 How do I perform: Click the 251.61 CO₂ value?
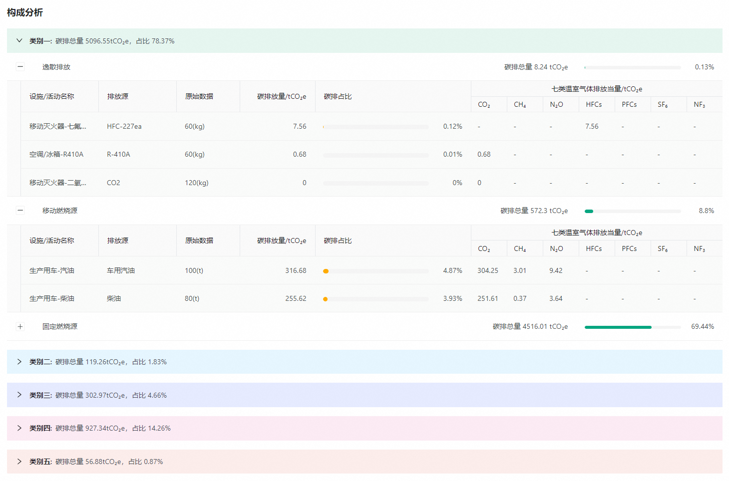(x=488, y=298)
